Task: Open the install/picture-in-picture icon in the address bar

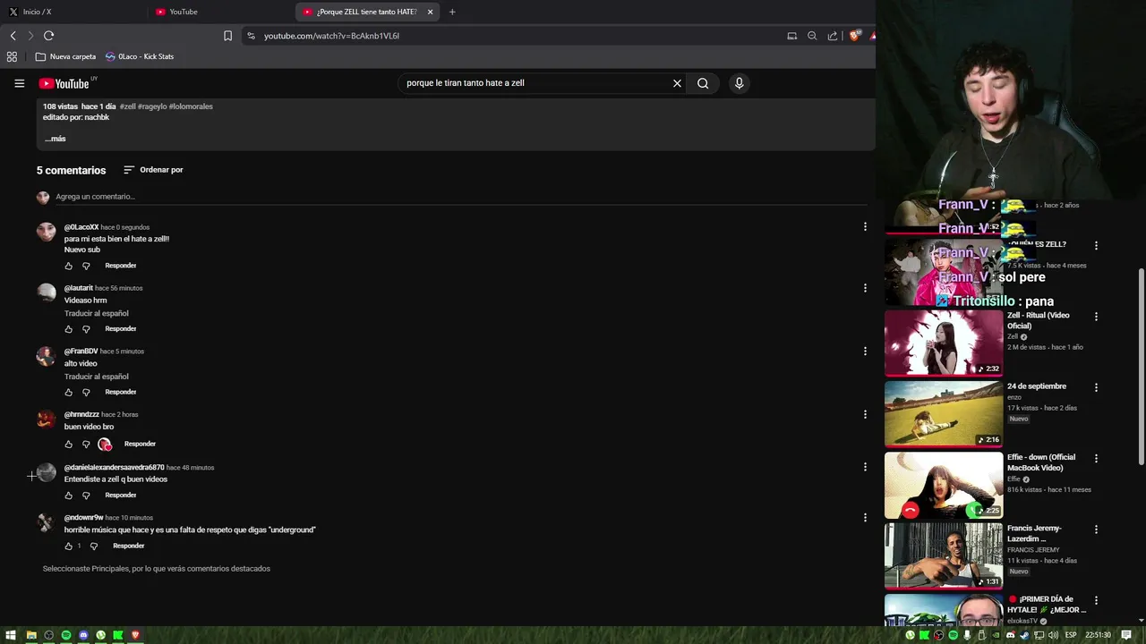Action: click(791, 36)
